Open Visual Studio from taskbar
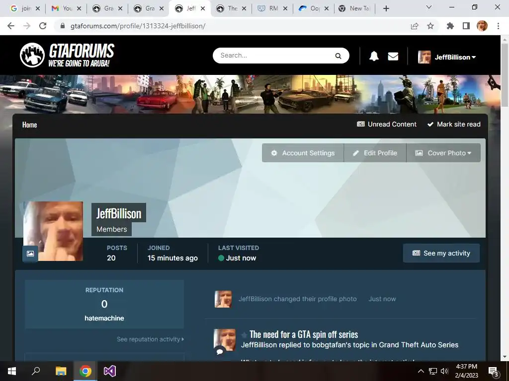This screenshot has height=381, width=509. point(110,371)
